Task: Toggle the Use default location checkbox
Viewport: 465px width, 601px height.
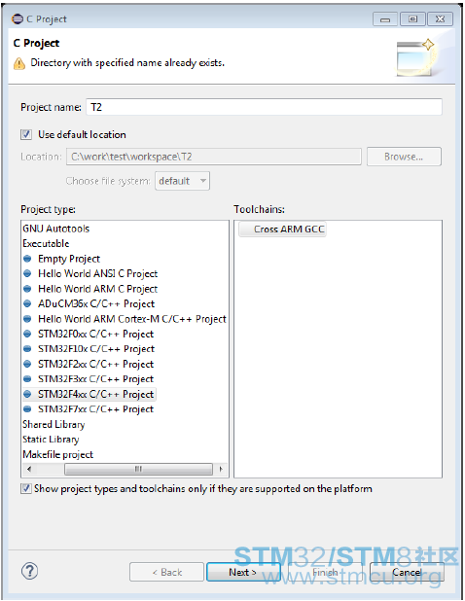Action: pos(26,134)
